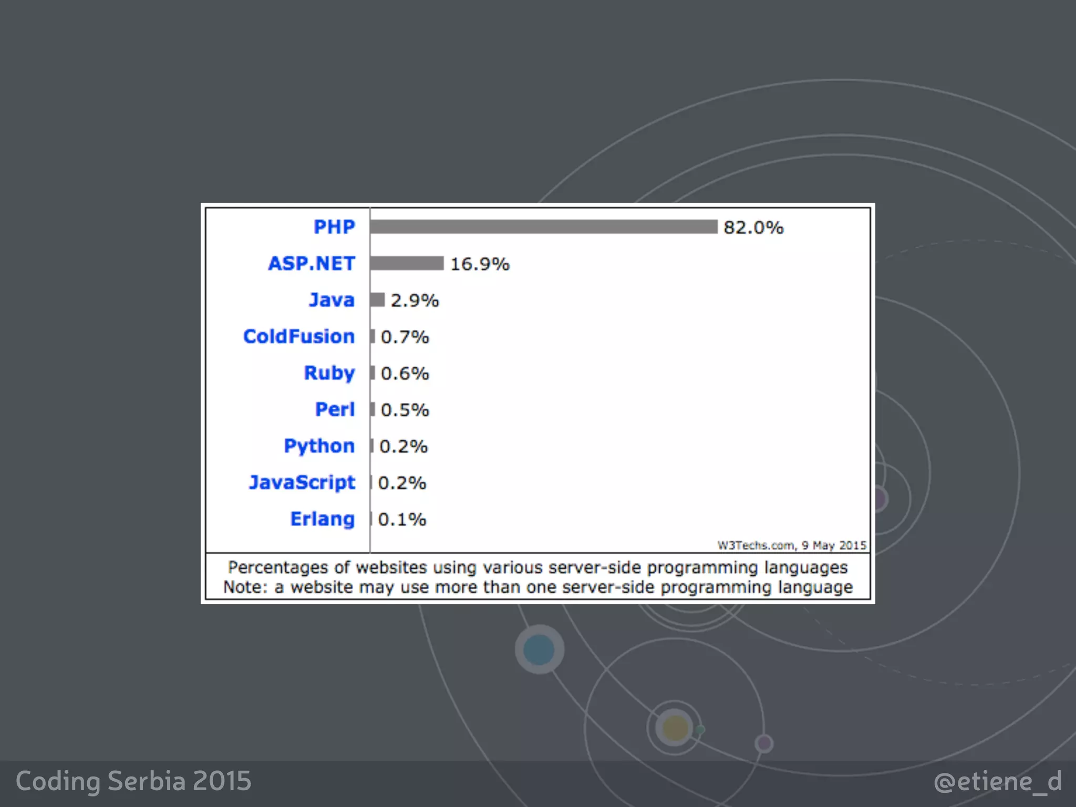Select the 82.0% value label
Screen dimensions: 1076x807
[x=753, y=227]
